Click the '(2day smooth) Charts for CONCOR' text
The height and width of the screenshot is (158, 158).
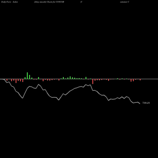pos(49,2)
